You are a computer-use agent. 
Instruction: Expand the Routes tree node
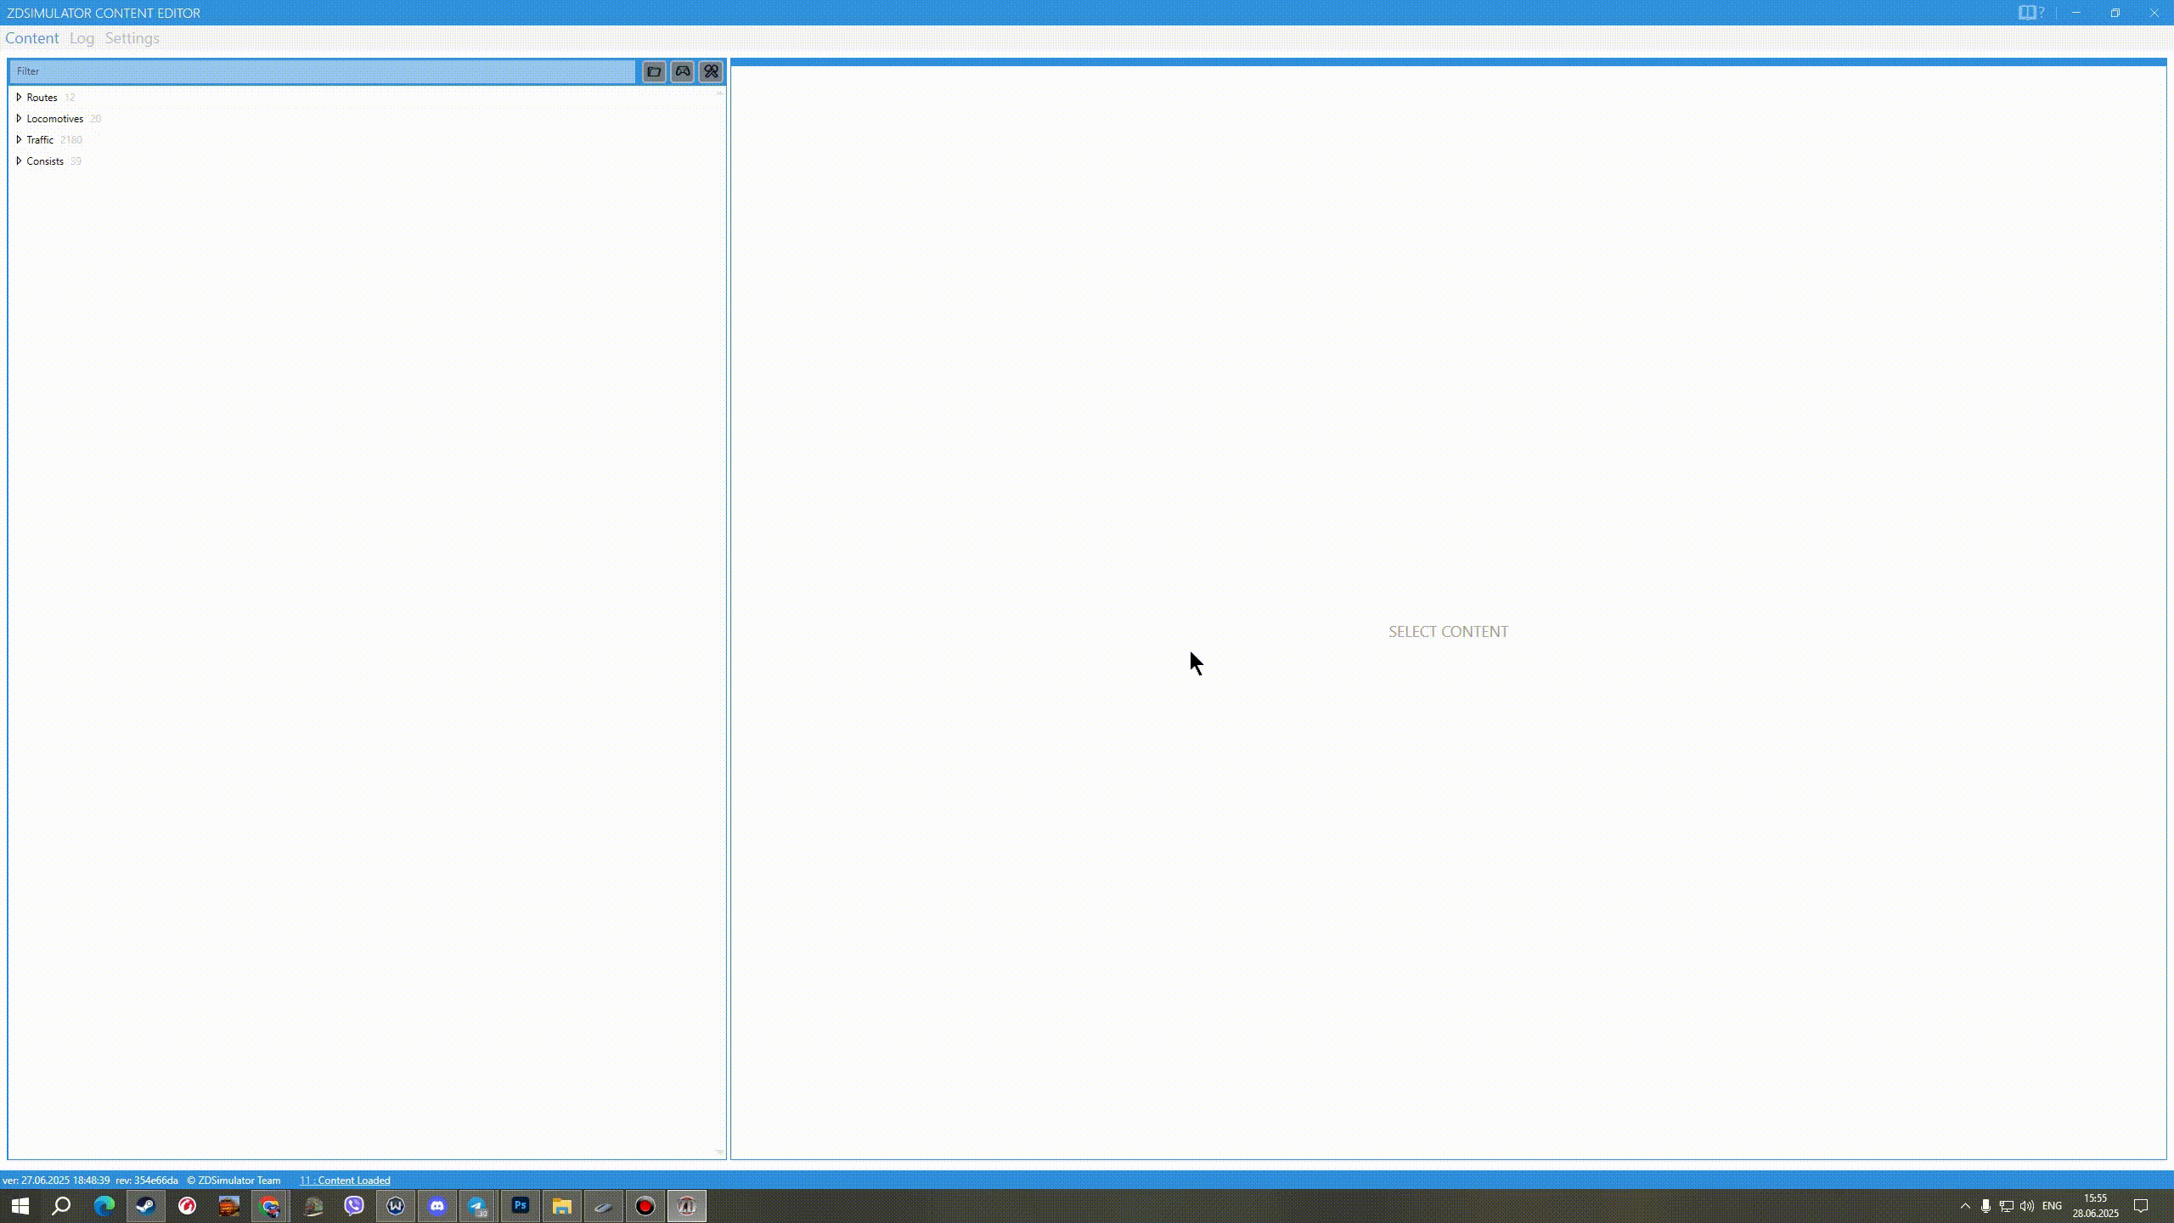[19, 97]
